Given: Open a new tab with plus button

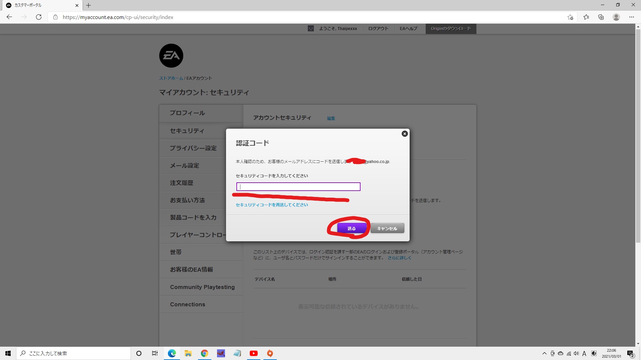Looking at the screenshot, I should [x=88, y=5].
